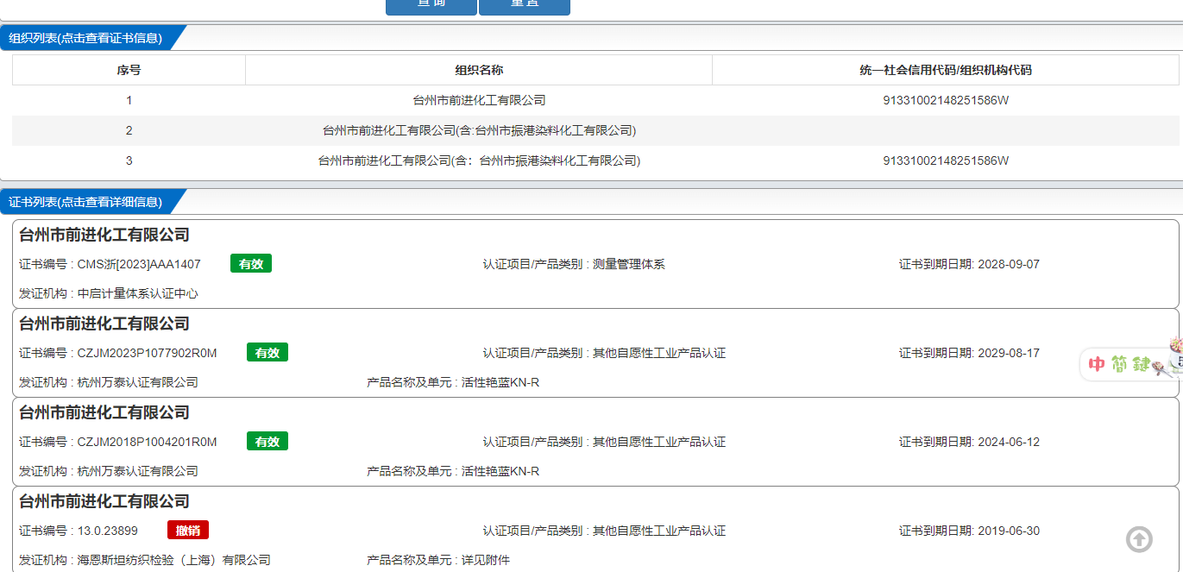
Task: Open organization row 1 台州市前进化工有限公司
Action: pyautogui.click(x=479, y=100)
